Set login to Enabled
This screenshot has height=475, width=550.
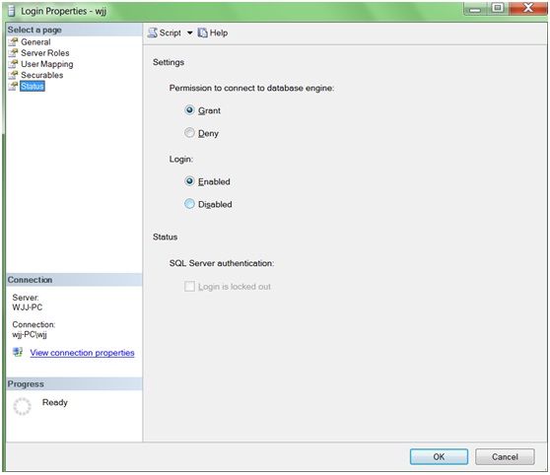[189, 181]
